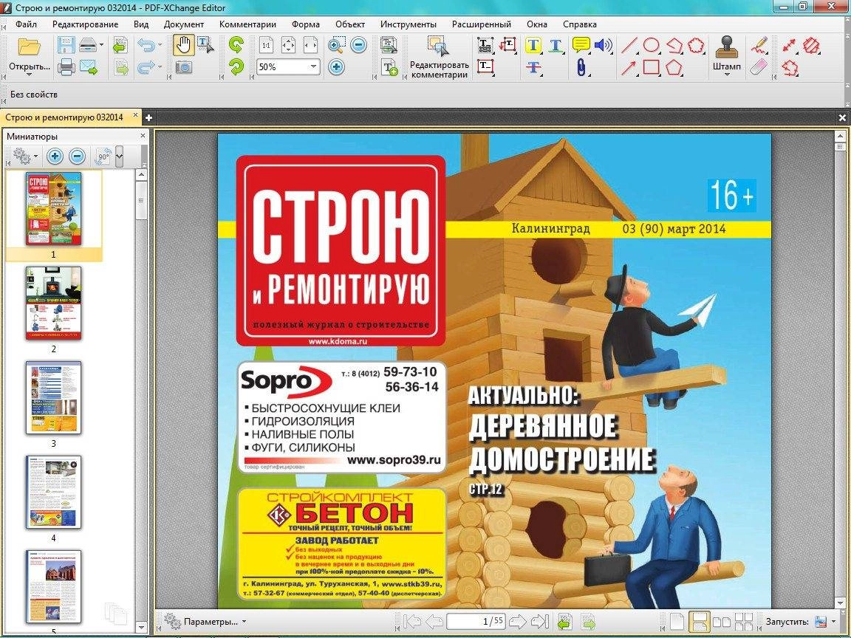
Task: Add a Sticky Note comment
Action: (x=581, y=44)
